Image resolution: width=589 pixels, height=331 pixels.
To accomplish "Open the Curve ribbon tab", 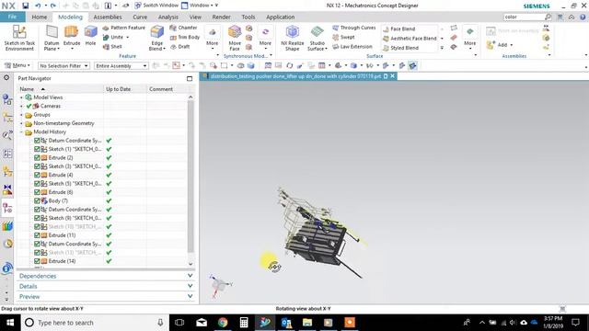I will click(140, 17).
